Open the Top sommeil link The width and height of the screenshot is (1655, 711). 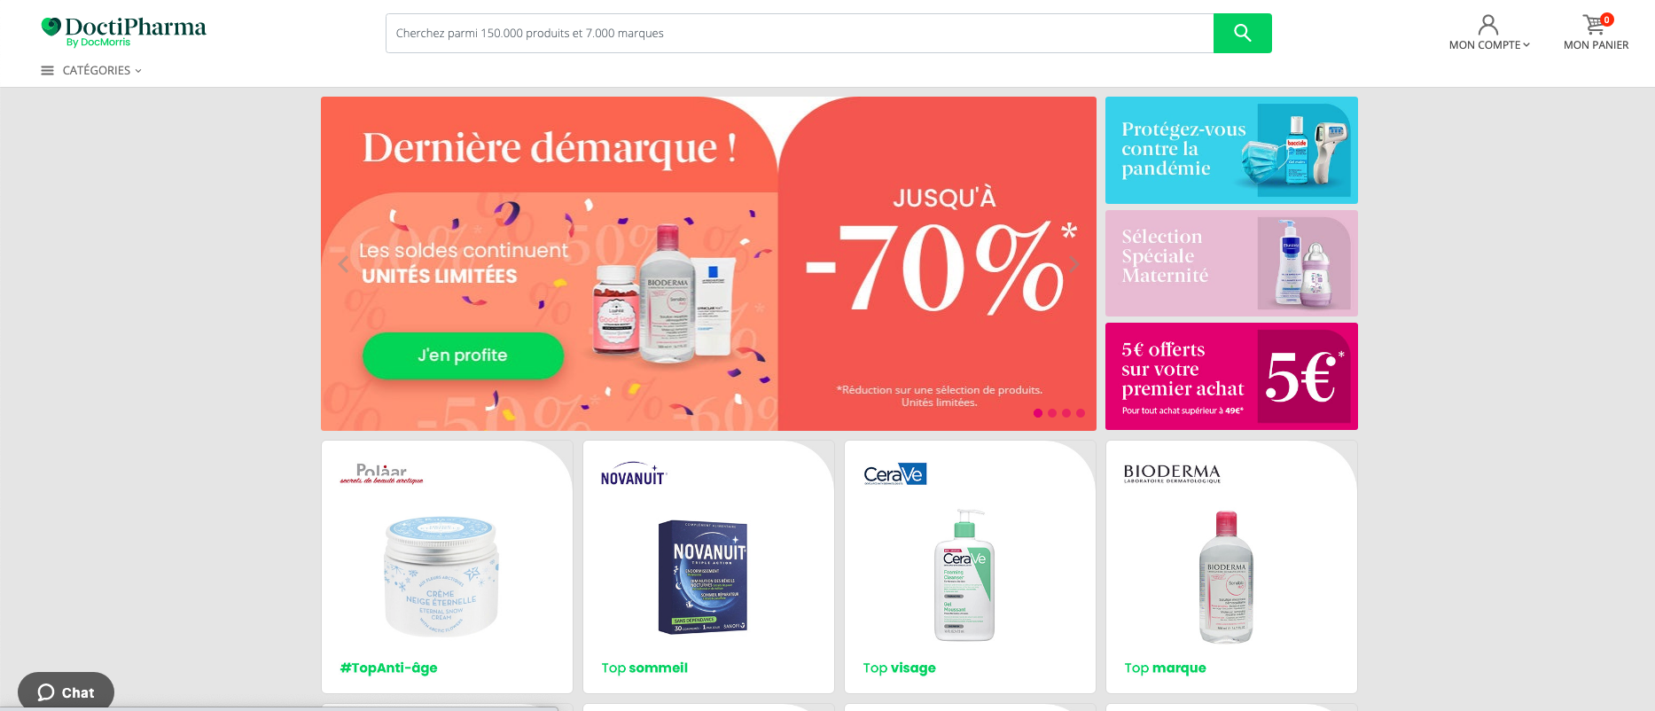pyautogui.click(x=644, y=668)
